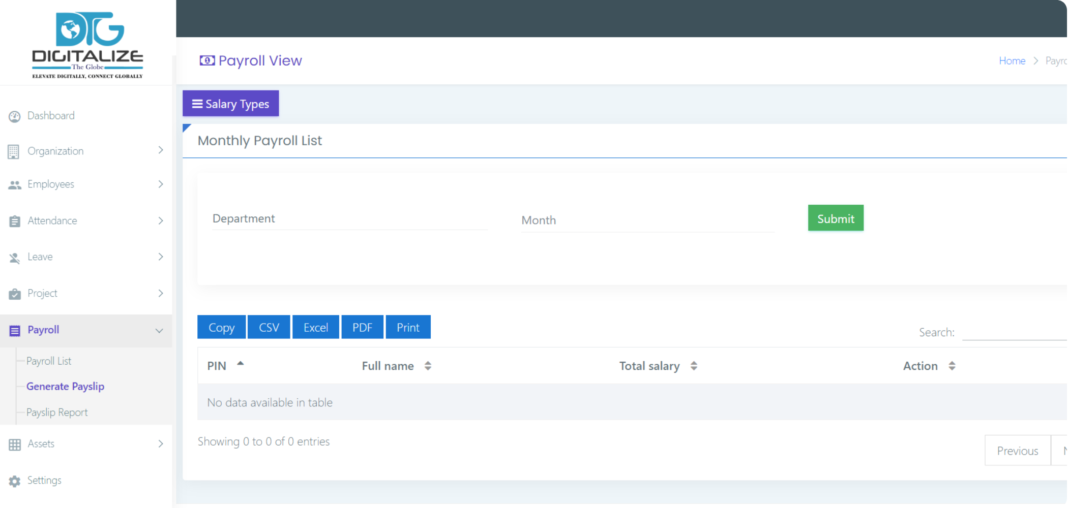Viewport: 1068px width, 508px height.
Task: Click the Payroll list icon in sidebar
Action: coord(15,331)
